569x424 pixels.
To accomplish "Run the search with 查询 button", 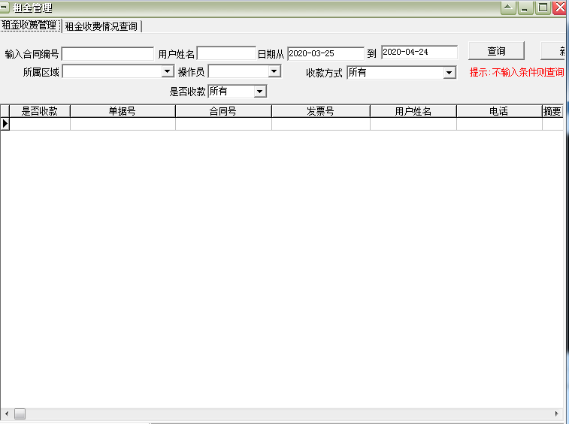I will pos(496,51).
